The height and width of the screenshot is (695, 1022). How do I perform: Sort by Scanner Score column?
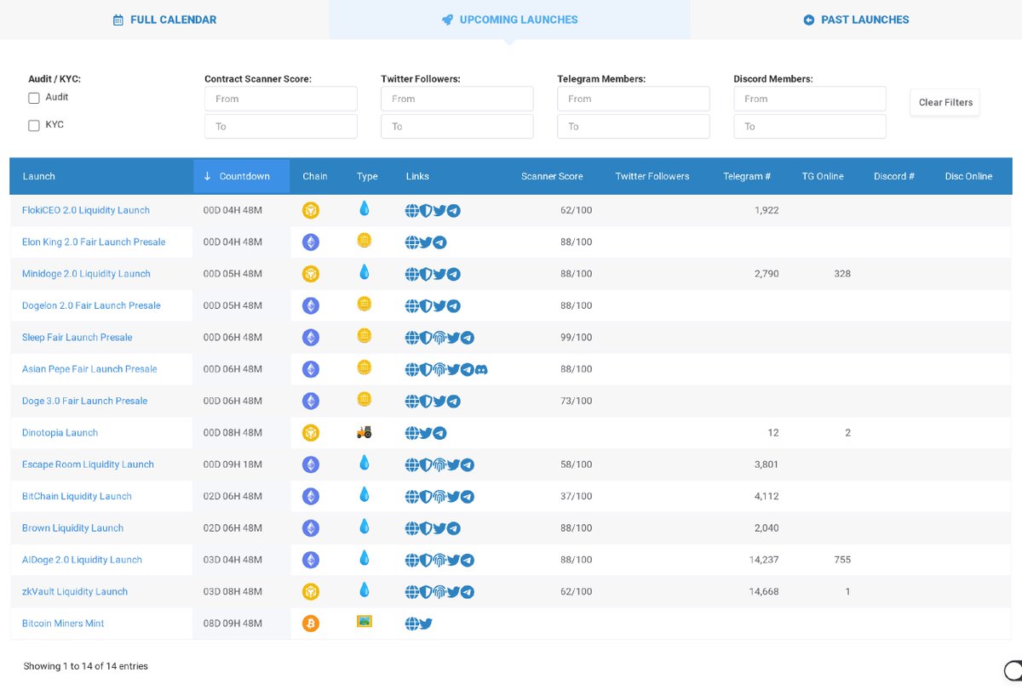point(552,176)
